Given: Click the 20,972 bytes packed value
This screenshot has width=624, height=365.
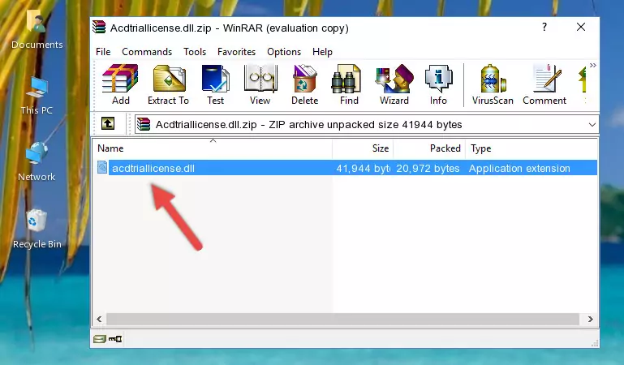Looking at the screenshot, I should click(428, 168).
